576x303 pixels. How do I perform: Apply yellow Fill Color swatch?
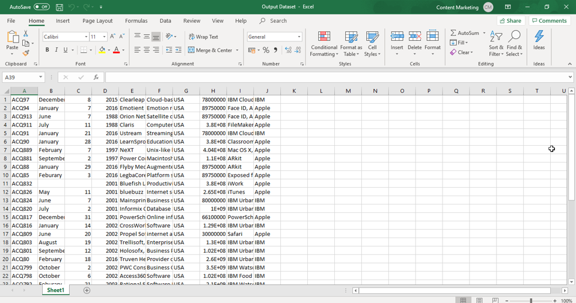(102, 50)
